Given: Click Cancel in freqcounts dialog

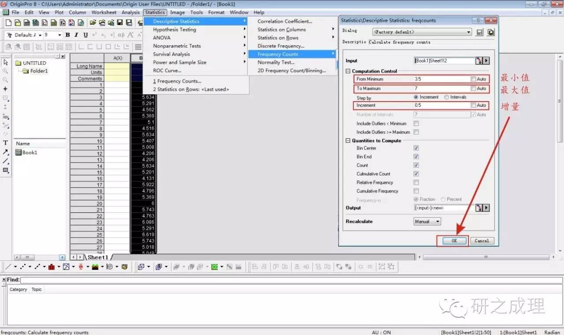Looking at the screenshot, I should [482, 241].
